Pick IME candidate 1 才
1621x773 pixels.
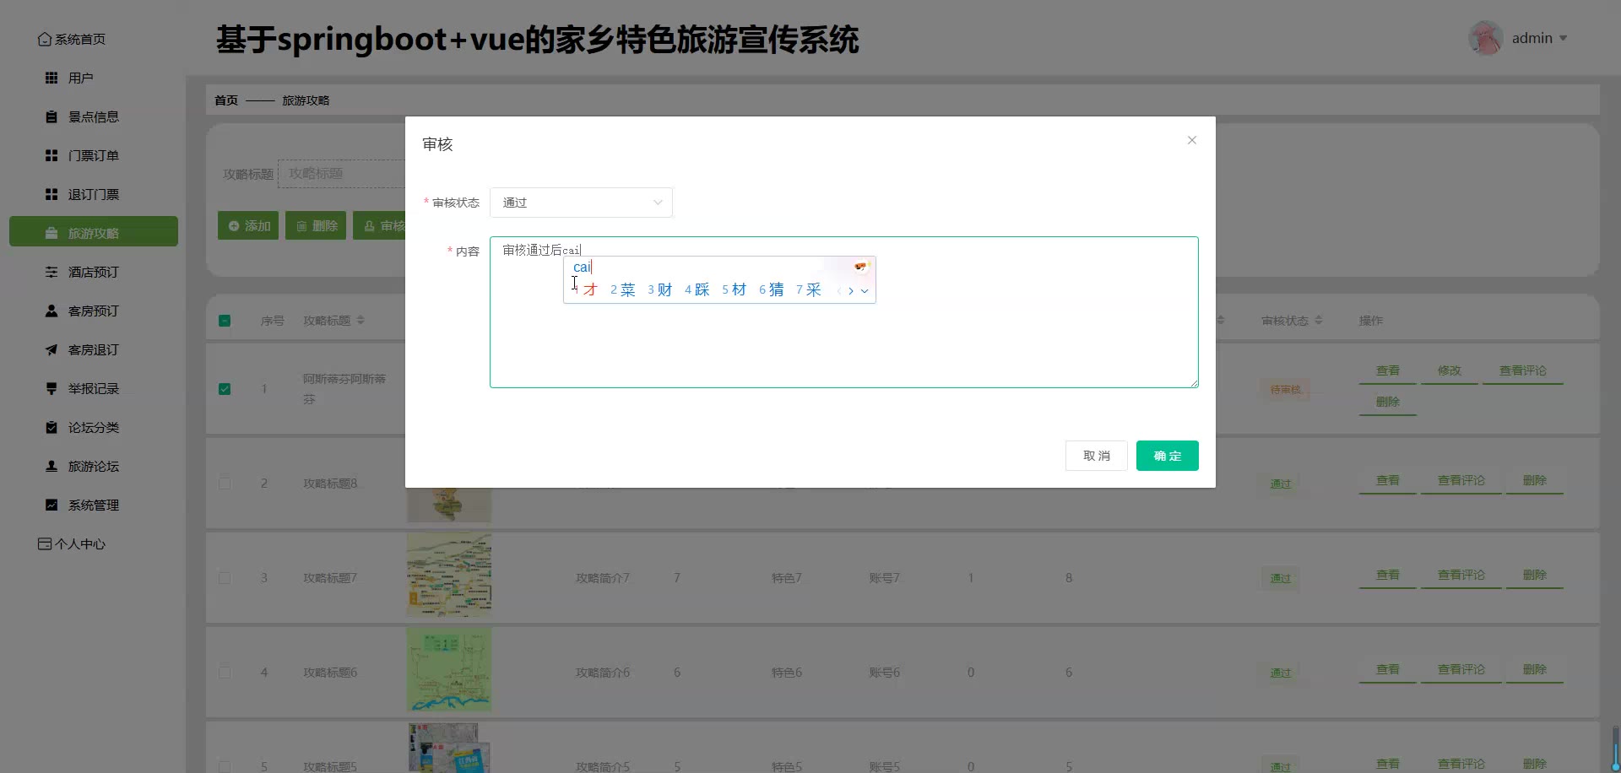pyautogui.click(x=588, y=289)
